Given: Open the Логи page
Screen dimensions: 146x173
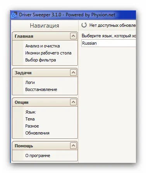Looking at the screenshot, I should [x=30, y=82].
